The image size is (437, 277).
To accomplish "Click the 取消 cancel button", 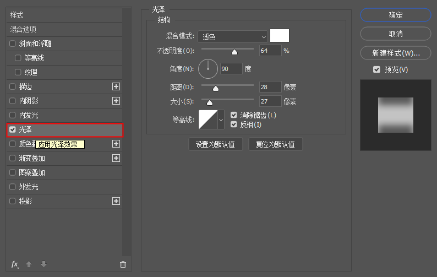I will click(x=396, y=34).
